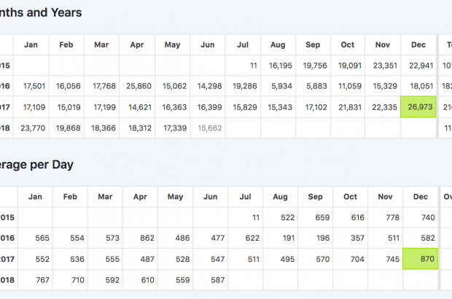Click the highlighted green 870 cell
The width and height of the screenshot is (452, 299).
pyautogui.click(x=419, y=258)
